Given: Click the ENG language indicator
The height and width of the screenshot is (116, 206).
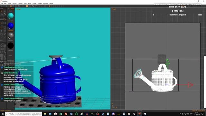Looking at the screenshot, I should [191, 114].
